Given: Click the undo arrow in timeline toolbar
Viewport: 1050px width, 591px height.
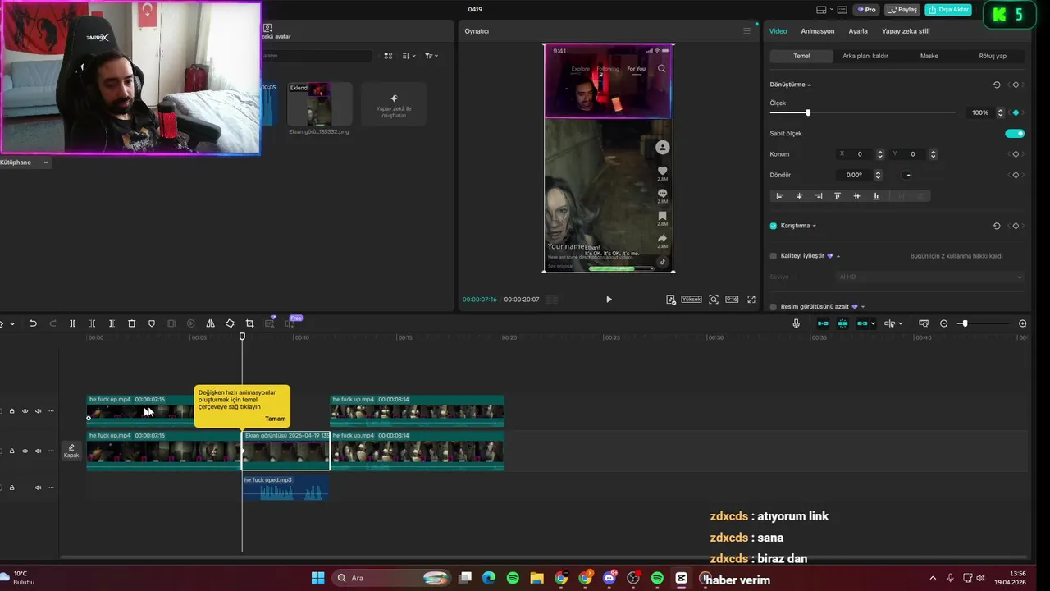Looking at the screenshot, I should pos(33,323).
